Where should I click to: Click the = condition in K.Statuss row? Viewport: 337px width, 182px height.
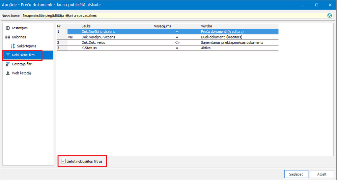coord(177,48)
